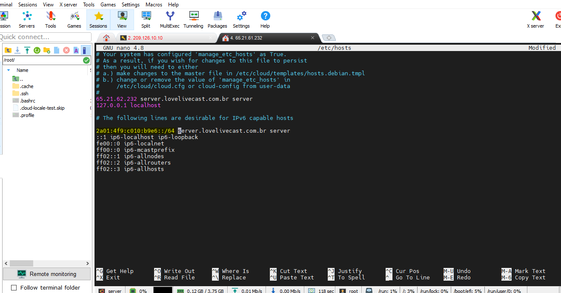Click the 0.12 GB / 3.75 GB memory status
561x293 pixels.
(x=201, y=291)
